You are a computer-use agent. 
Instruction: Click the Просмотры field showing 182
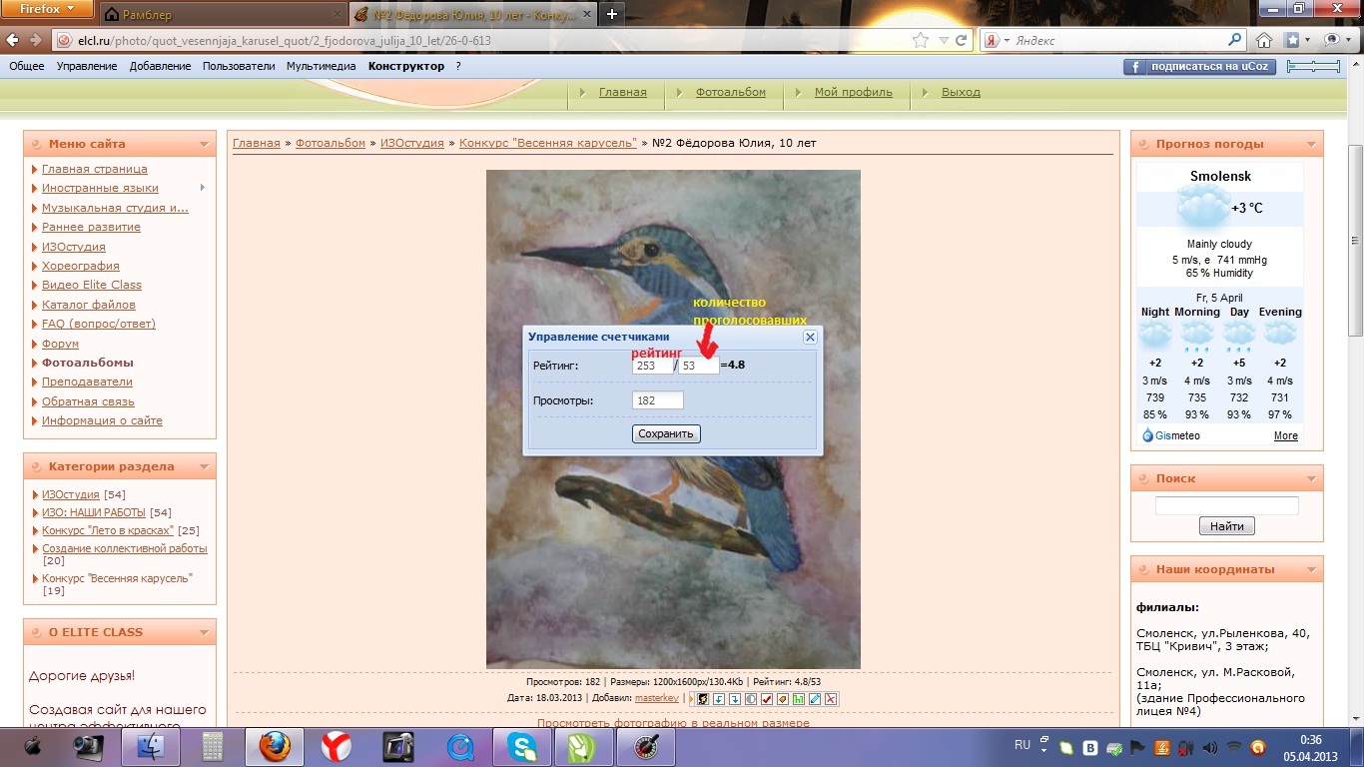tap(658, 400)
